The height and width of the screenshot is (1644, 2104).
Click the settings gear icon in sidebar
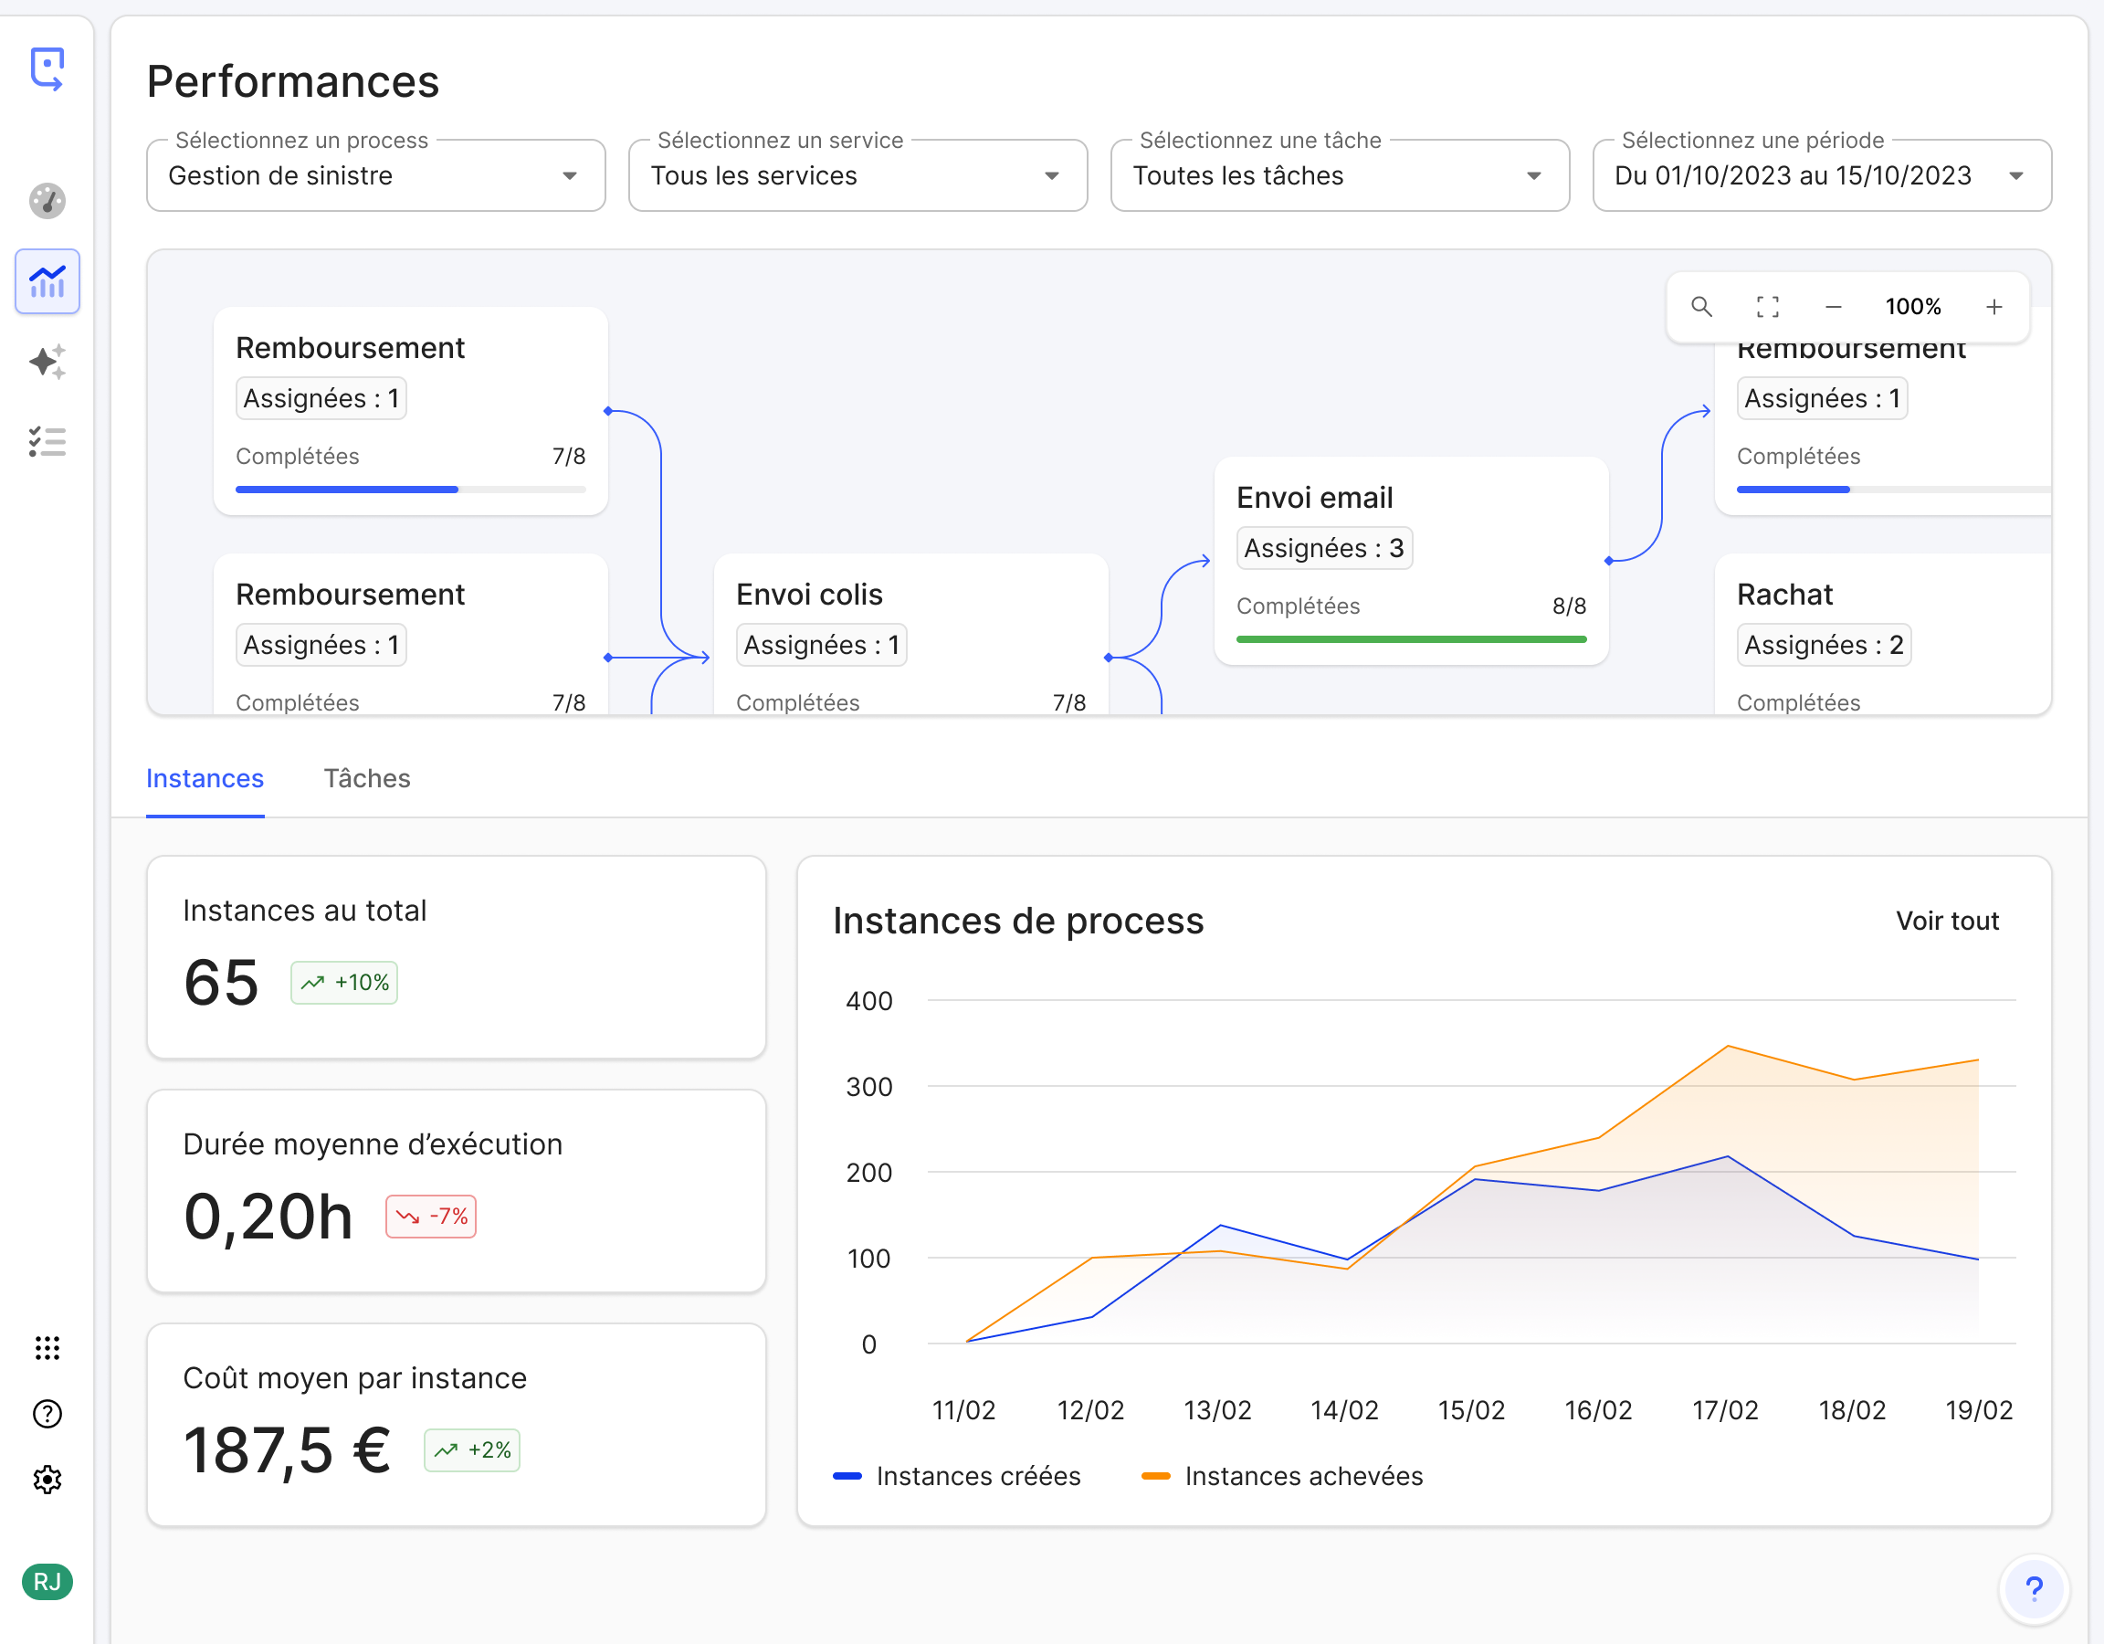tap(47, 1480)
